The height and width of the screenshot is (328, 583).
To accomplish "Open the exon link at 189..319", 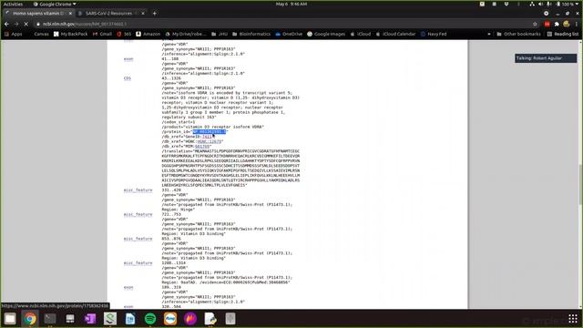I will [x=128, y=288].
